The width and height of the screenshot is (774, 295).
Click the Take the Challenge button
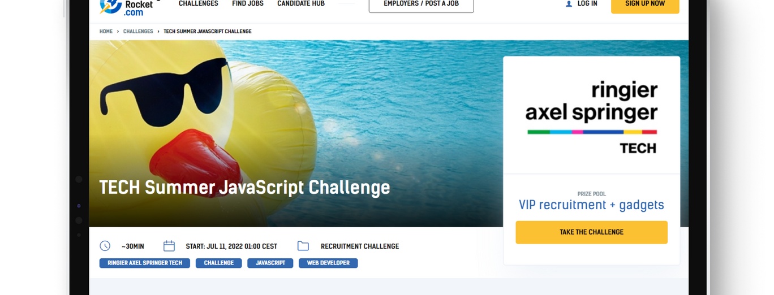(x=591, y=232)
